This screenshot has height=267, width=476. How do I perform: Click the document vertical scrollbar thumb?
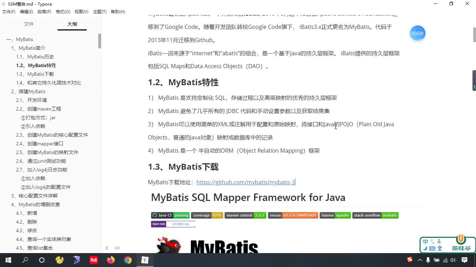(474, 34)
